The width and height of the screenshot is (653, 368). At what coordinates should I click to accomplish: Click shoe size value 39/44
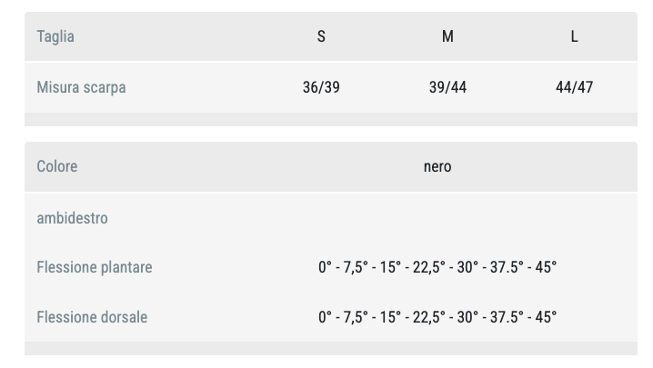pyautogui.click(x=447, y=88)
